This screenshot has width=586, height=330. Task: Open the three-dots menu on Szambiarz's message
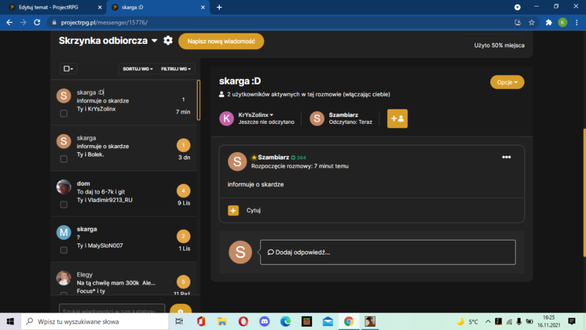(x=506, y=157)
